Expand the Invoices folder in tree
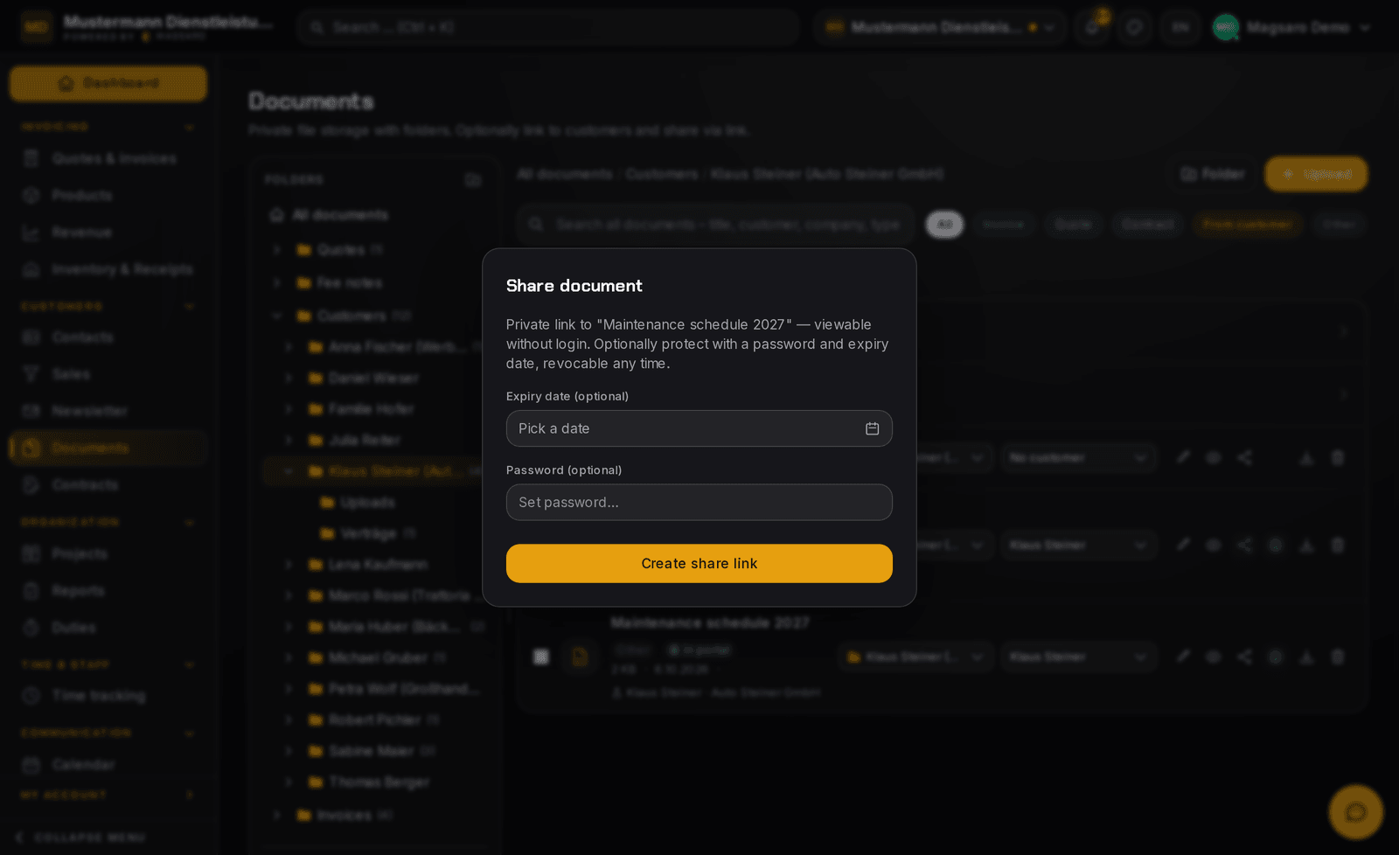 point(276,815)
